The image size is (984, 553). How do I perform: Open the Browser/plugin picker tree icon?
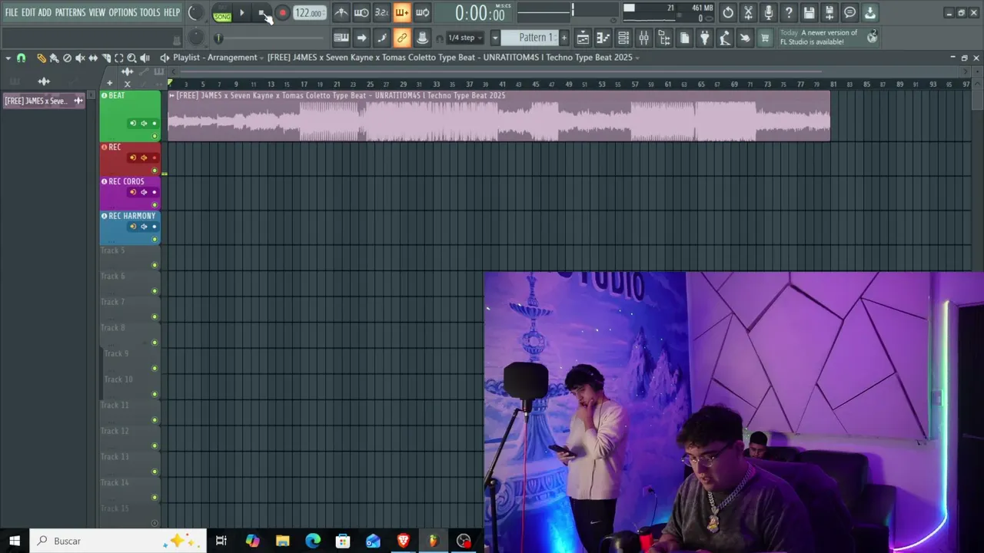(664, 38)
